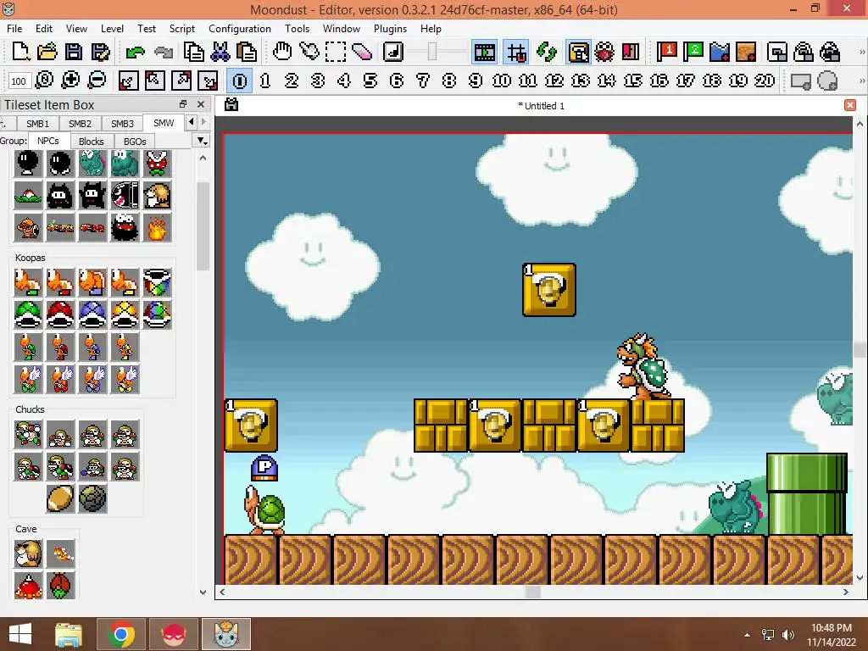Select the green Koopa shell NPC tile

point(28,315)
